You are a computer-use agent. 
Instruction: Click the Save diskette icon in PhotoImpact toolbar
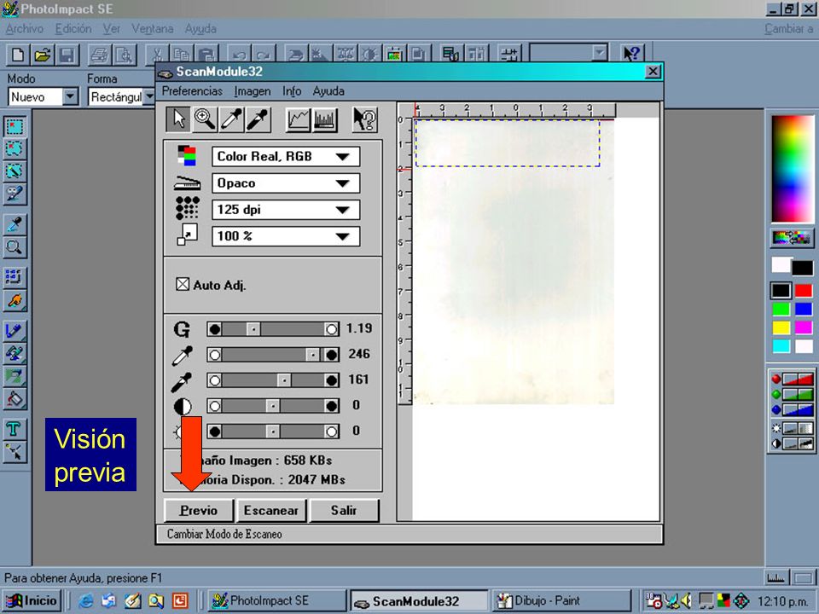click(67, 55)
